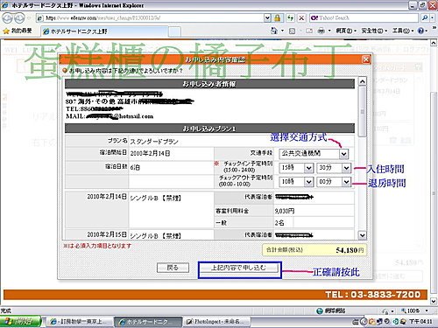Click the browser Forward arrow button
Screen dimensions: 438x328
[19, 18]
